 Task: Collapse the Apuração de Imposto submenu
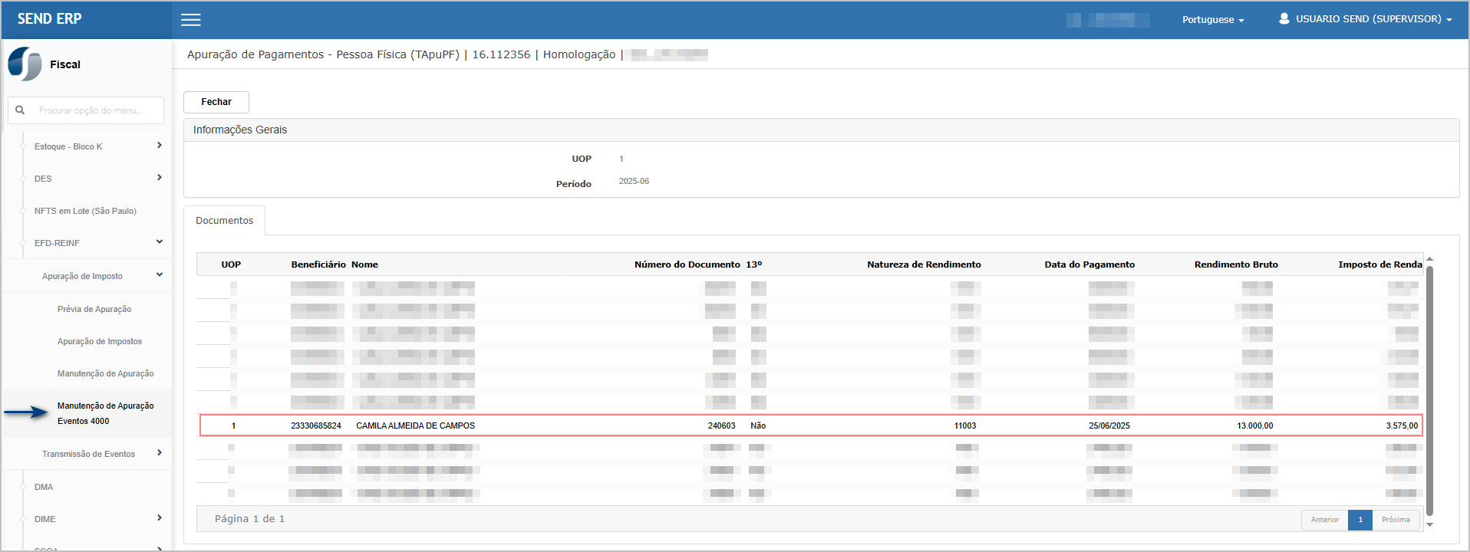159,274
